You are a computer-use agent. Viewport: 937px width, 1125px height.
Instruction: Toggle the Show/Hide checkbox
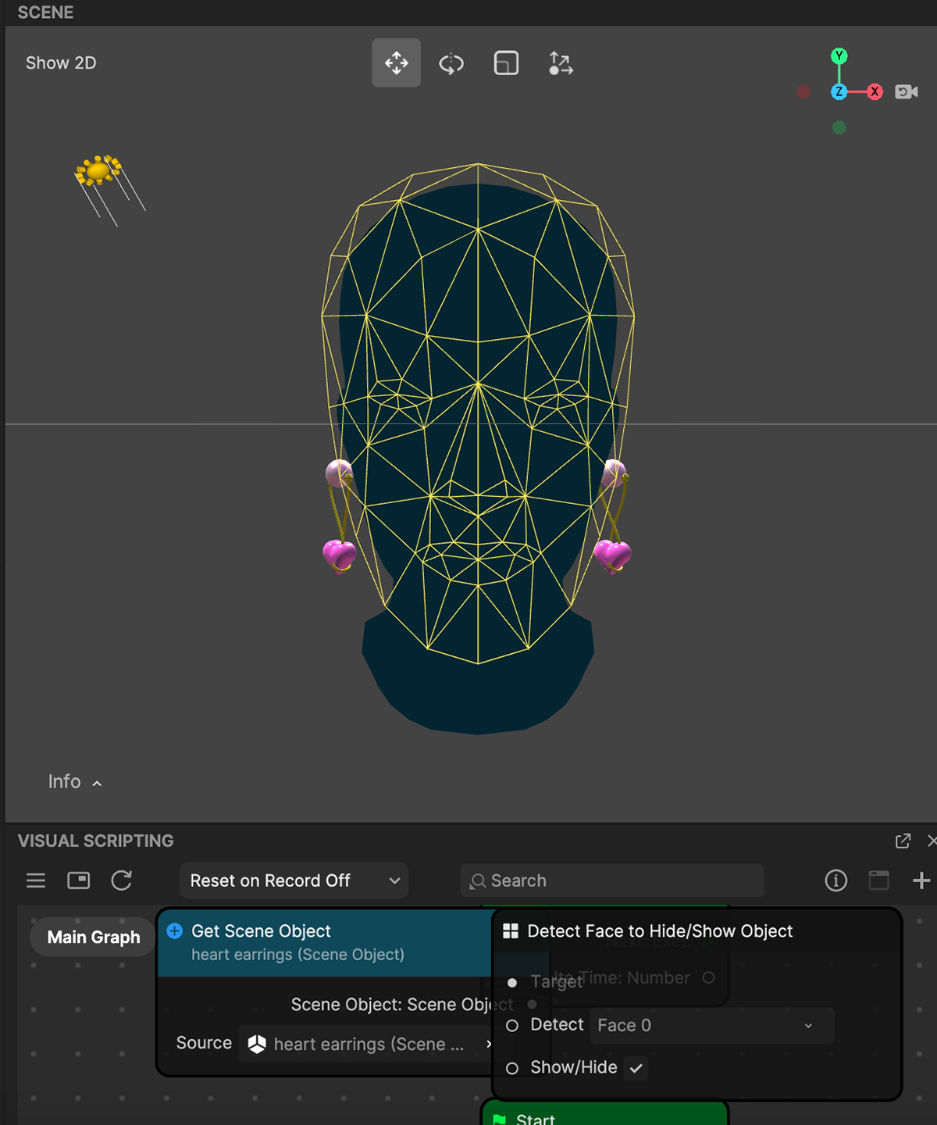(636, 1068)
